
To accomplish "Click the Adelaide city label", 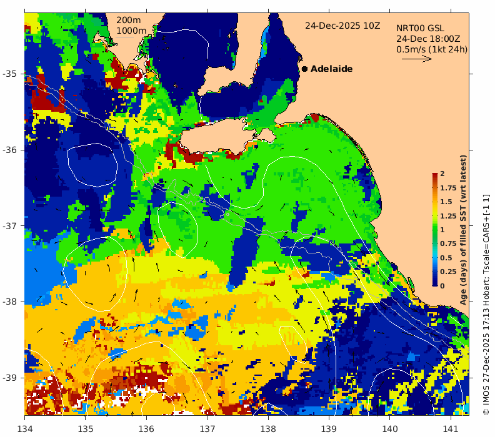I will [x=331, y=69].
